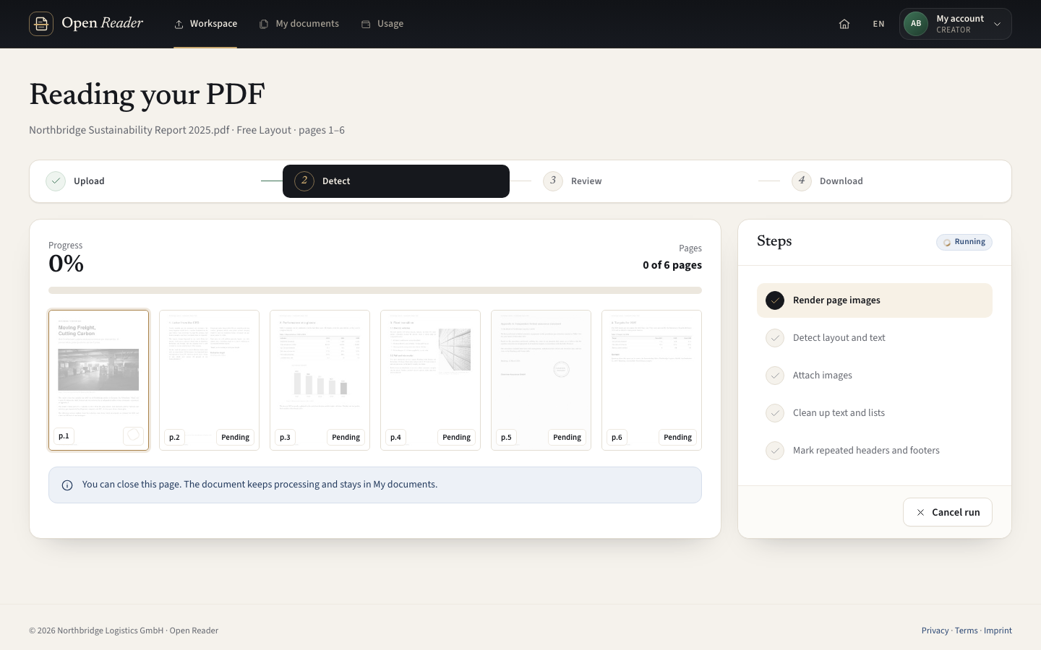Image resolution: width=1041 pixels, height=650 pixels.
Task: Click the Download step number icon
Action: (x=802, y=181)
